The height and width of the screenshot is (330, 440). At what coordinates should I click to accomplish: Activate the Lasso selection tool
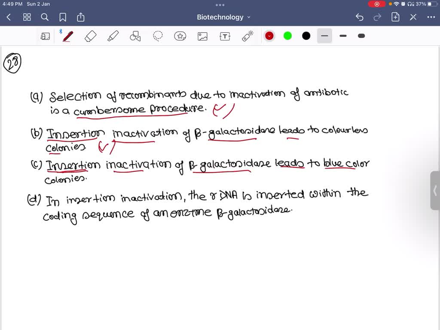(157, 36)
